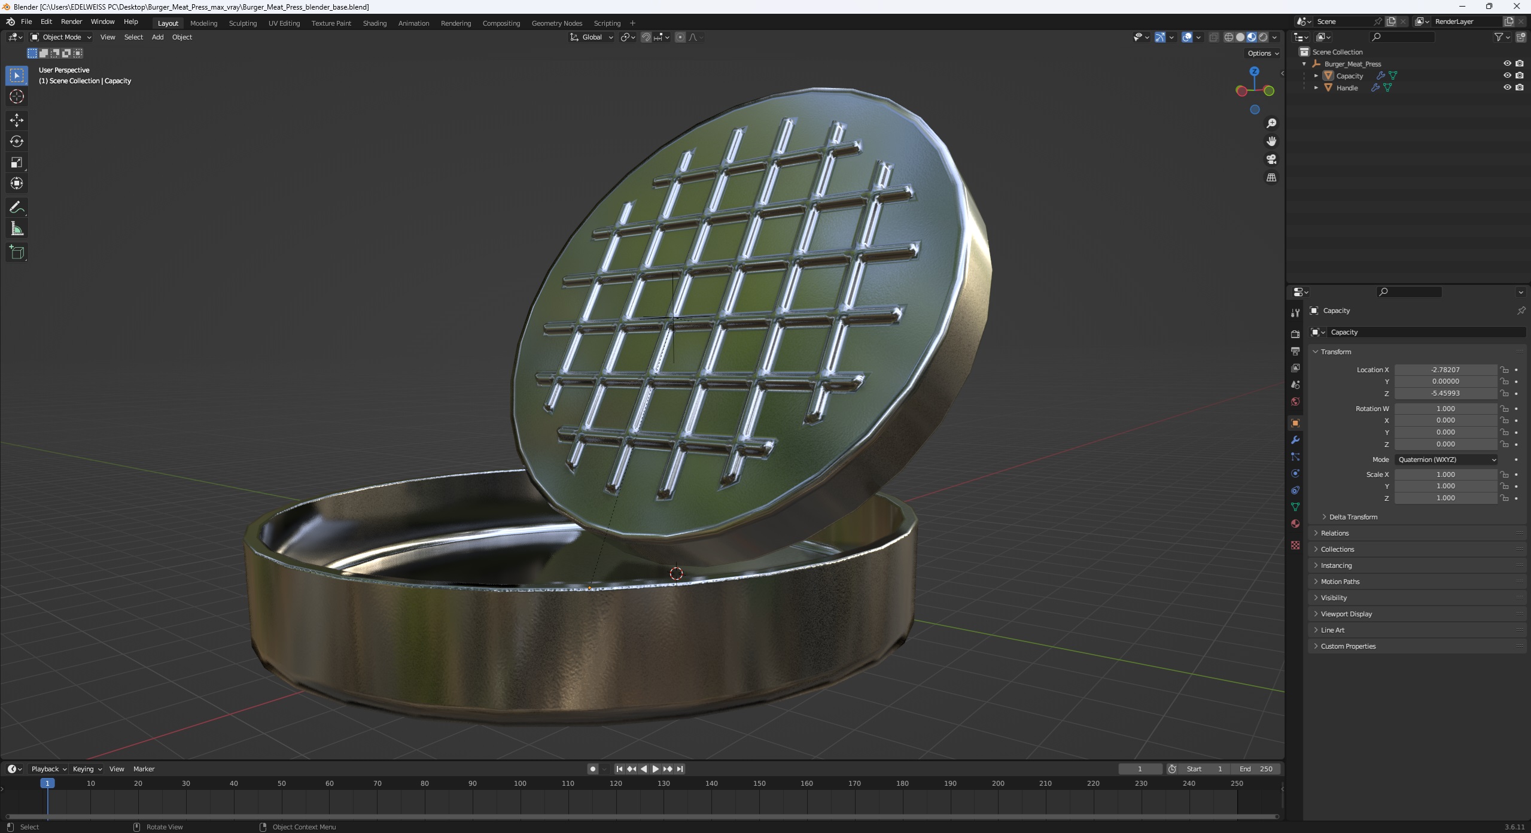Click the Scale Z value field
The width and height of the screenshot is (1531, 833).
click(1445, 498)
